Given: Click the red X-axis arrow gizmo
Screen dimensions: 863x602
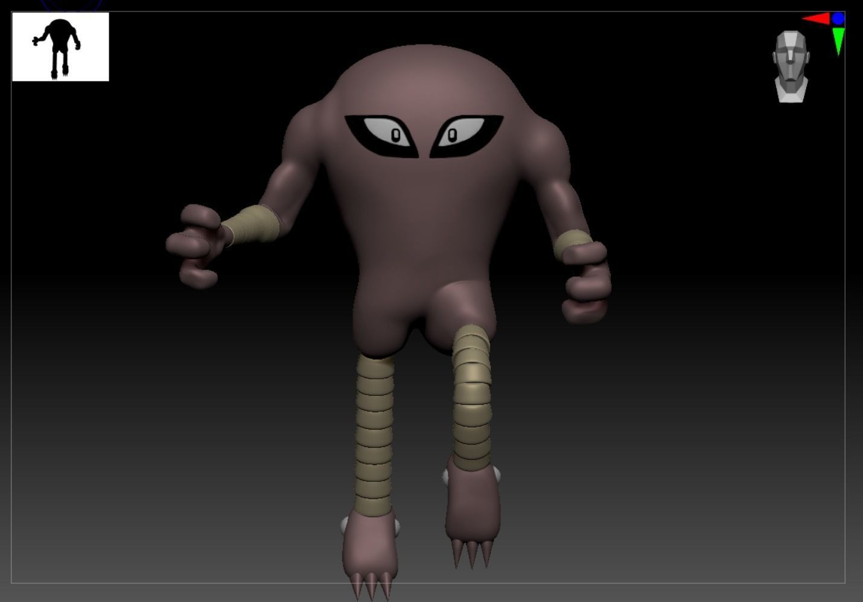Looking at the screenshot, I should (816, 19).
